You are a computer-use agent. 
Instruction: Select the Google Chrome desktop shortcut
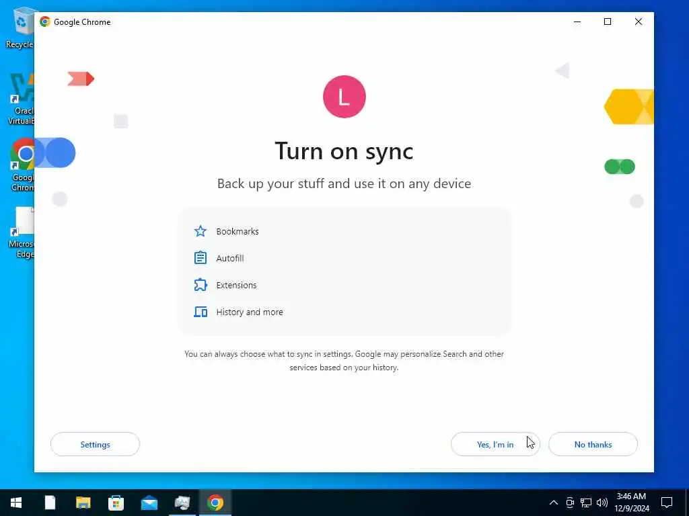(22, 165)
